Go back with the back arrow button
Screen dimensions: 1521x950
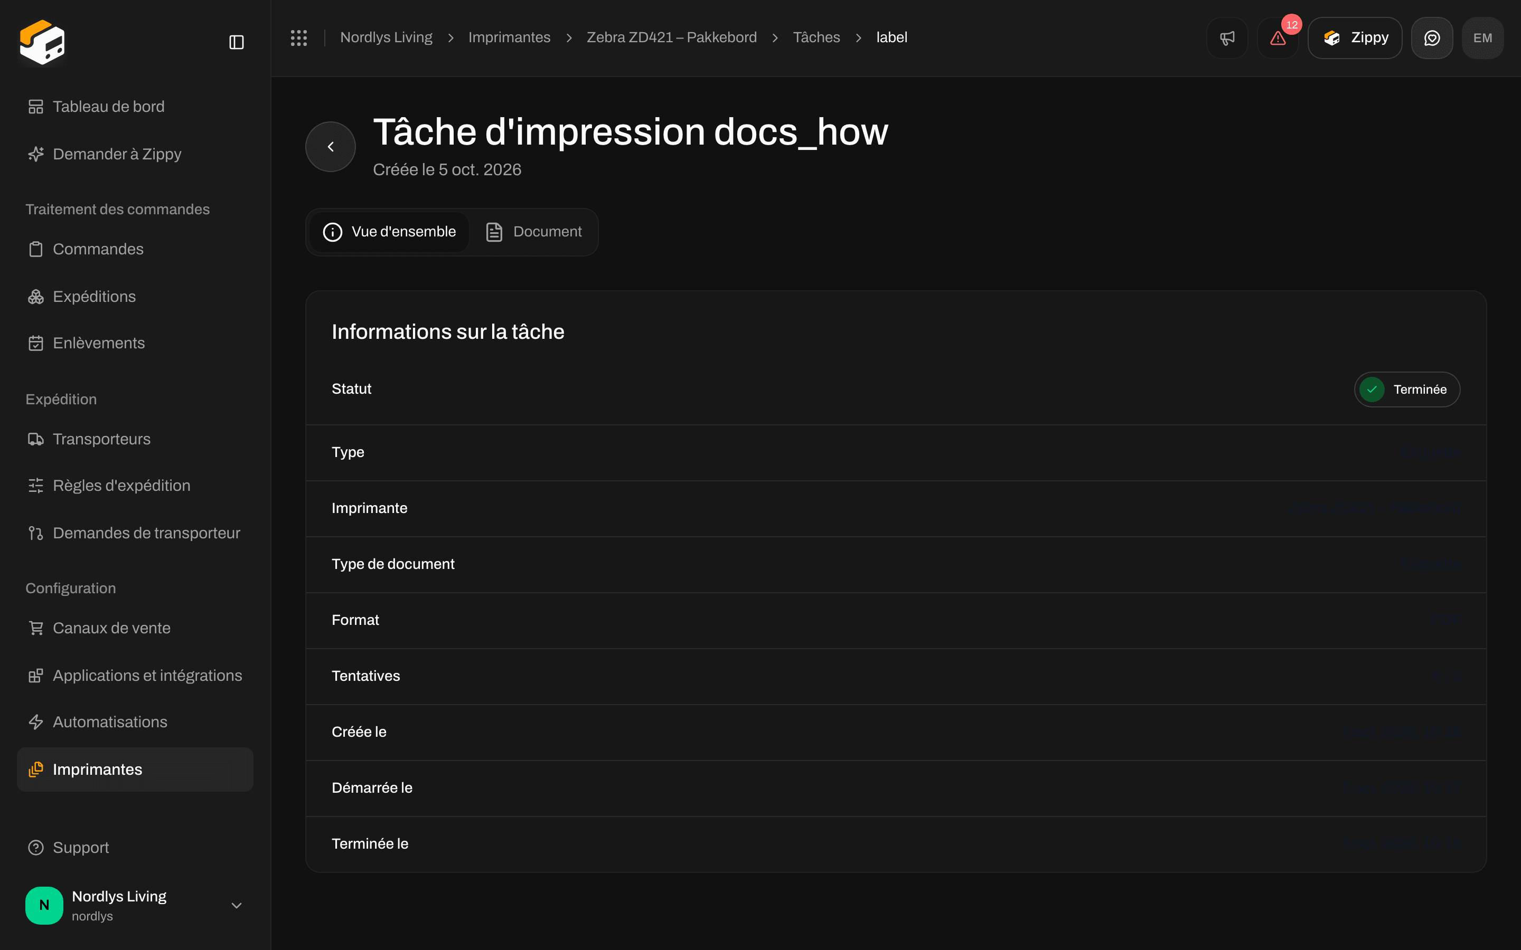coord(331,146)
